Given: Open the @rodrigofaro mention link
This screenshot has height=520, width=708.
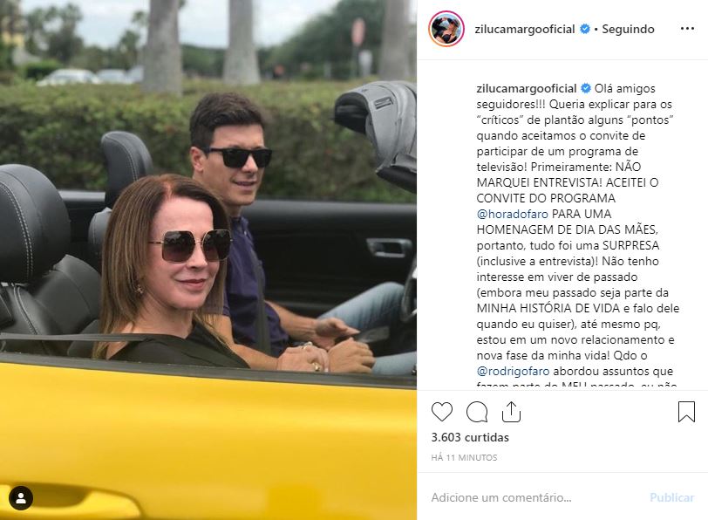Looking at the screenshot, I should coord(513,371).
